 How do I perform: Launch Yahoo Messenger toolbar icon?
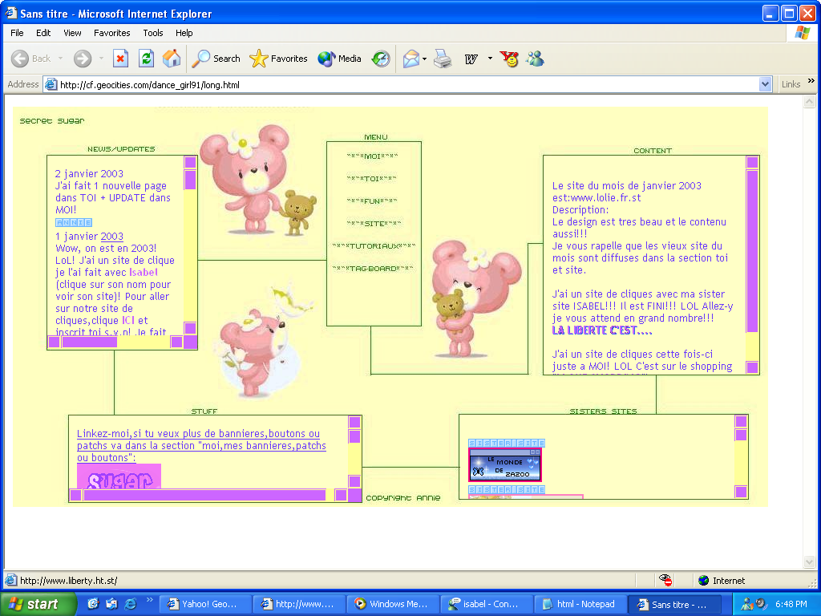pos(509,59)
